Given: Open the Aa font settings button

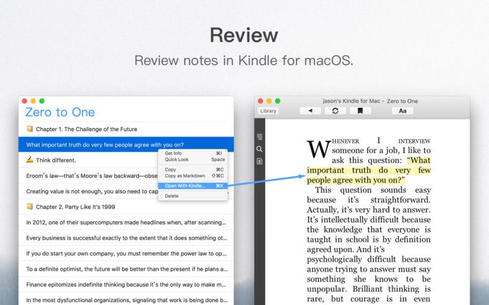Looking at the screenshot, I should (402, 111).
